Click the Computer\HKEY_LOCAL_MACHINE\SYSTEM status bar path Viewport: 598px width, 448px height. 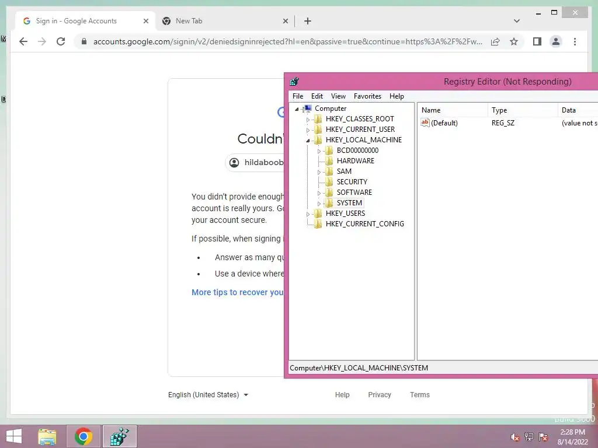[359, 368]
